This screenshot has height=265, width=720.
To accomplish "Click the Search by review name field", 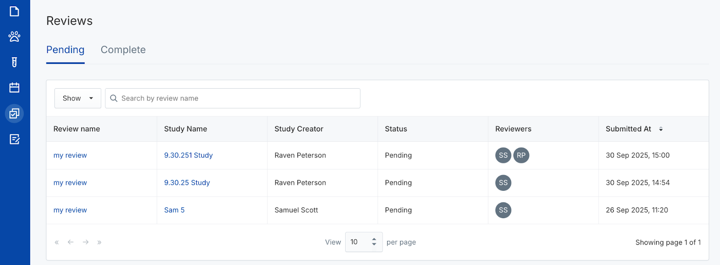I will click(238, 98).
